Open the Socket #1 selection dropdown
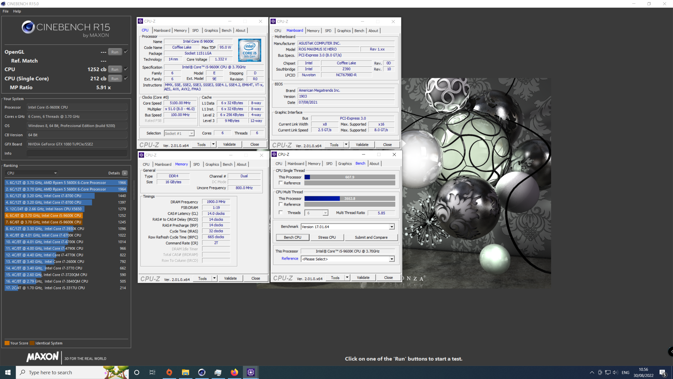Image resolution: width=673 pixels, height=379 pixels. tap(179, 133)
